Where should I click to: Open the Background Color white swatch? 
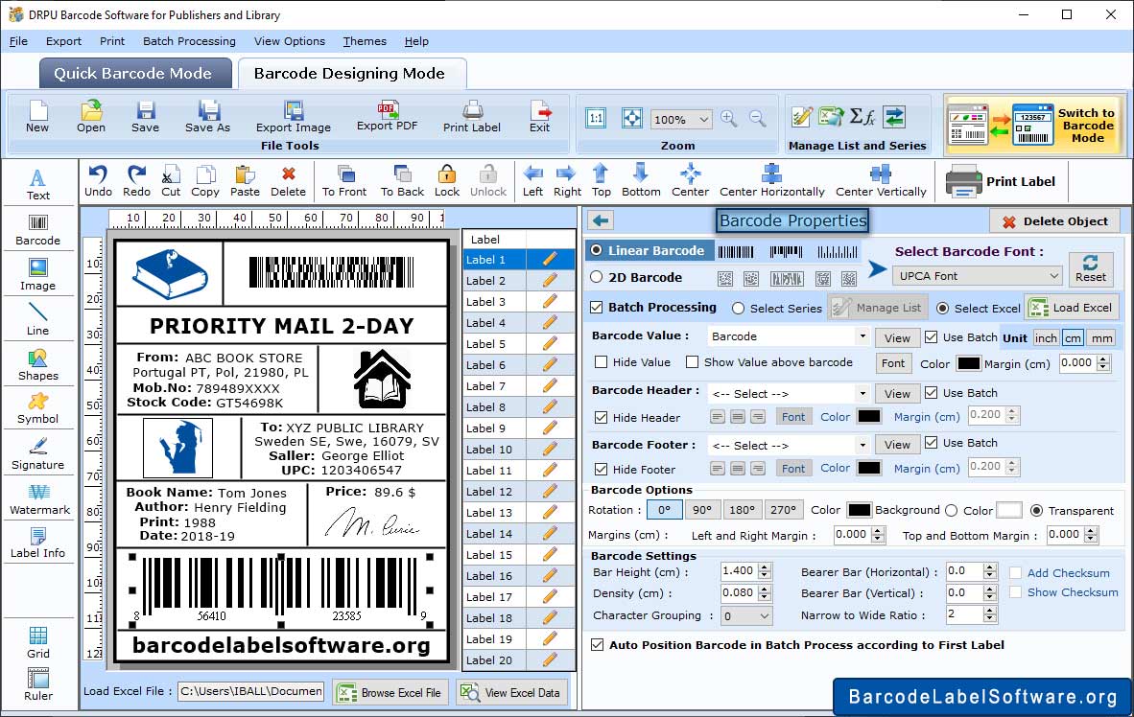[x=1009, y=510]
